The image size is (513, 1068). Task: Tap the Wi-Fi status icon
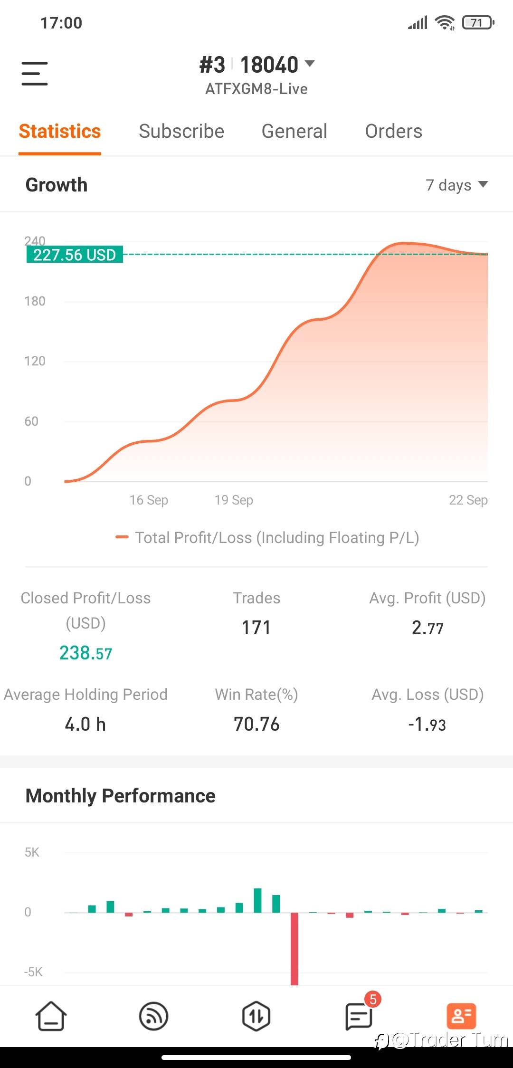(x=445, y=22)
